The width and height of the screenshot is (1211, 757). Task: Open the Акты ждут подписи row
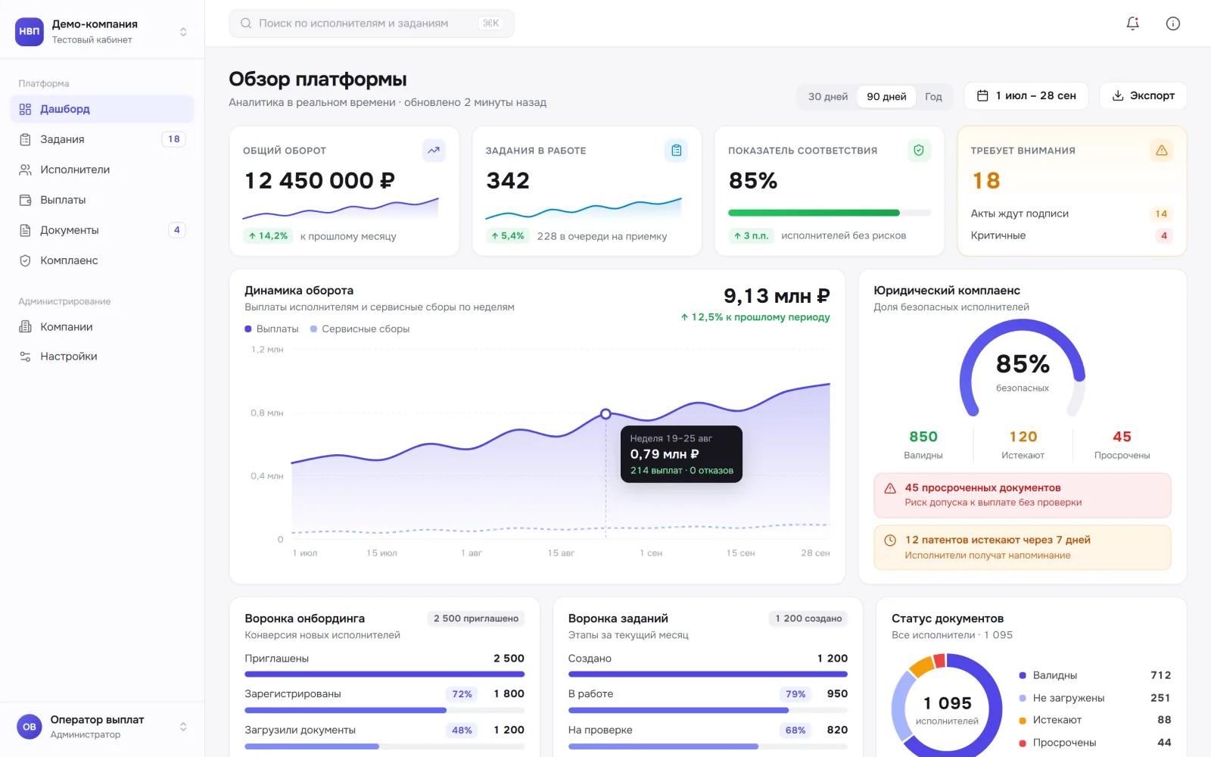[1071, 213]
